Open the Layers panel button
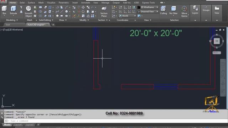Viewport: 228px width, 128px height. 195,10
